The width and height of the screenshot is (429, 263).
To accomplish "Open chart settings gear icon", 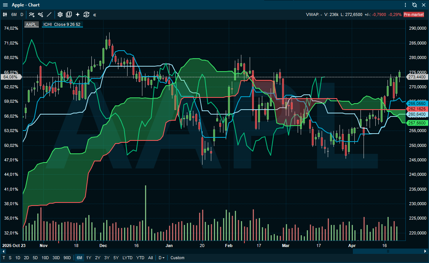I will pos(60,14).
